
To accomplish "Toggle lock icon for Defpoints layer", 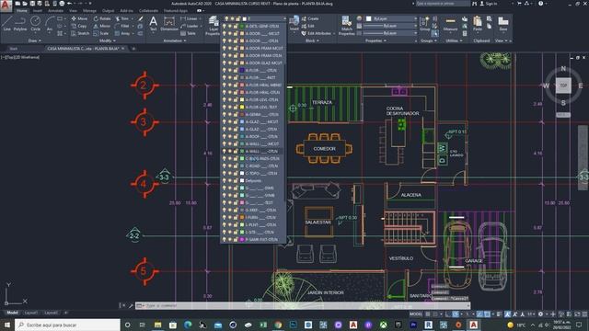I will pyautogui.click(x=236, y=180).
